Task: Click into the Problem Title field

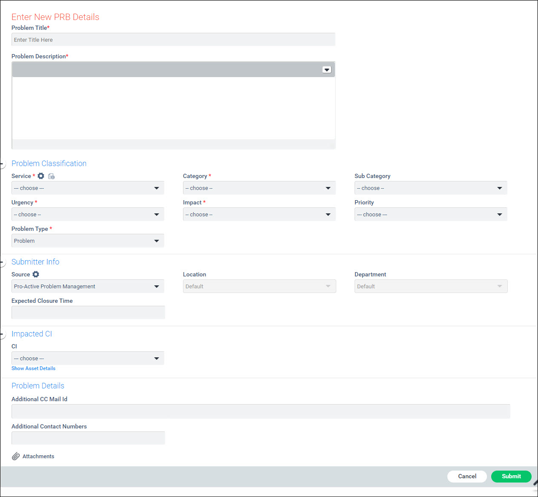Action: (173, 40)
